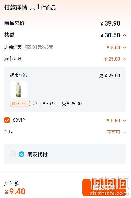Click the blue 朋友代付 hand icon
Image resolution: width=131 pixels, height=198 pixels.
(x=21, y=154)
